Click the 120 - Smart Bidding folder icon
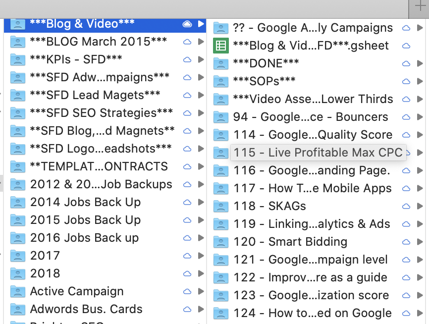The height and width of the screenshot is (324, 429). [221, 242]
